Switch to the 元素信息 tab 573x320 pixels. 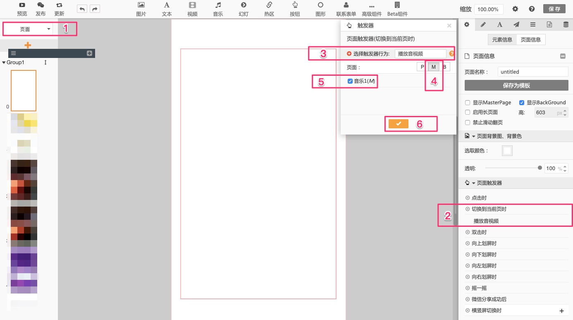coord(502,40)
